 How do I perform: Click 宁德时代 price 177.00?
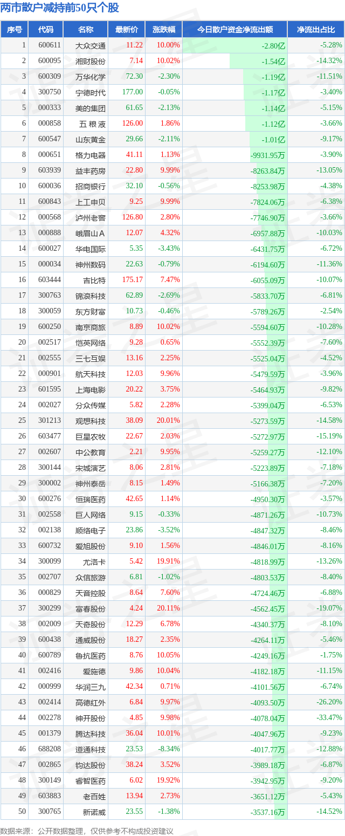tap(132, 92)
